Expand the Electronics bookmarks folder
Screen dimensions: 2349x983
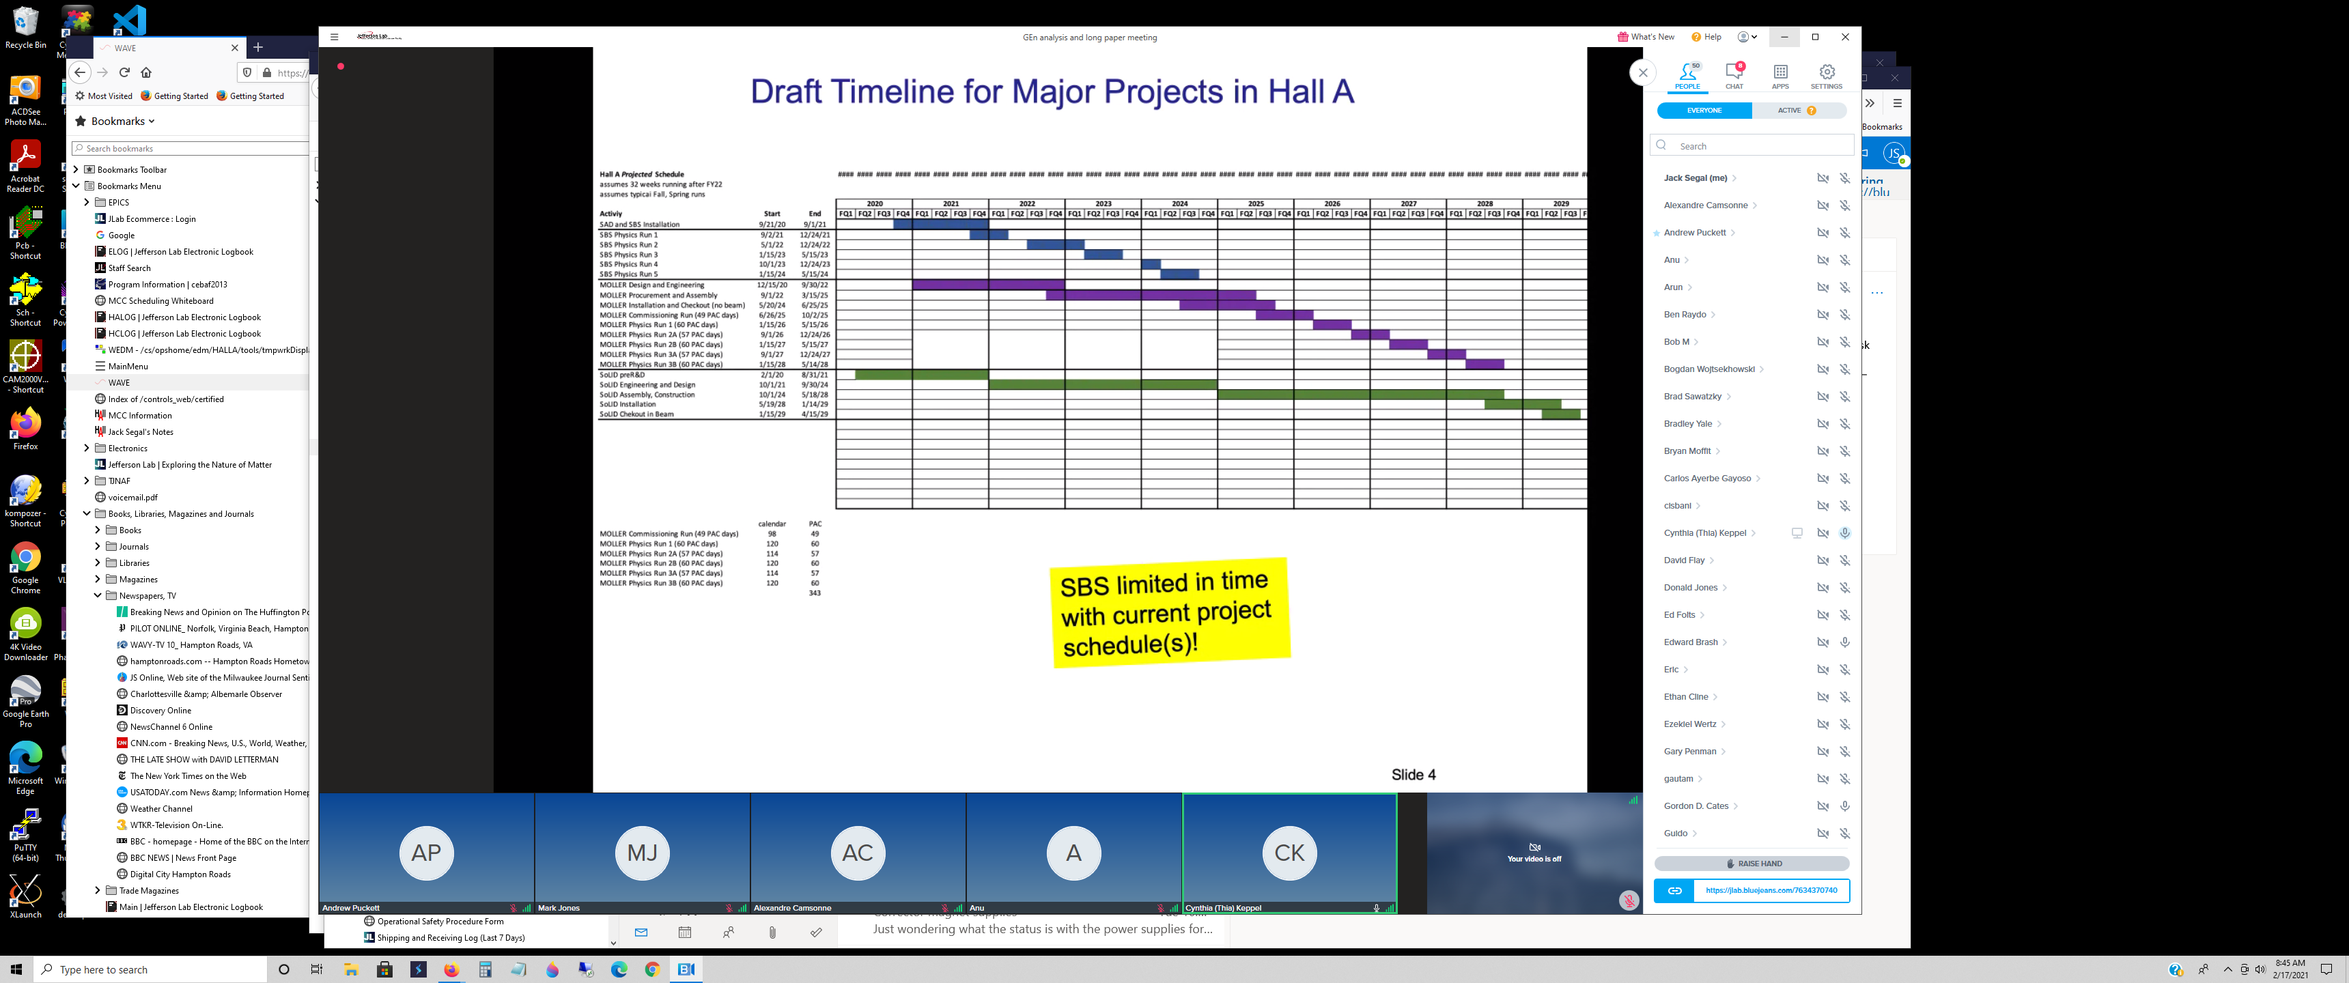pyautogui.click(x=87, y=448)
